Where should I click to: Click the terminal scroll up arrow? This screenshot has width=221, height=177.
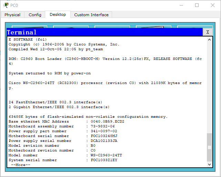click(209, 40)
